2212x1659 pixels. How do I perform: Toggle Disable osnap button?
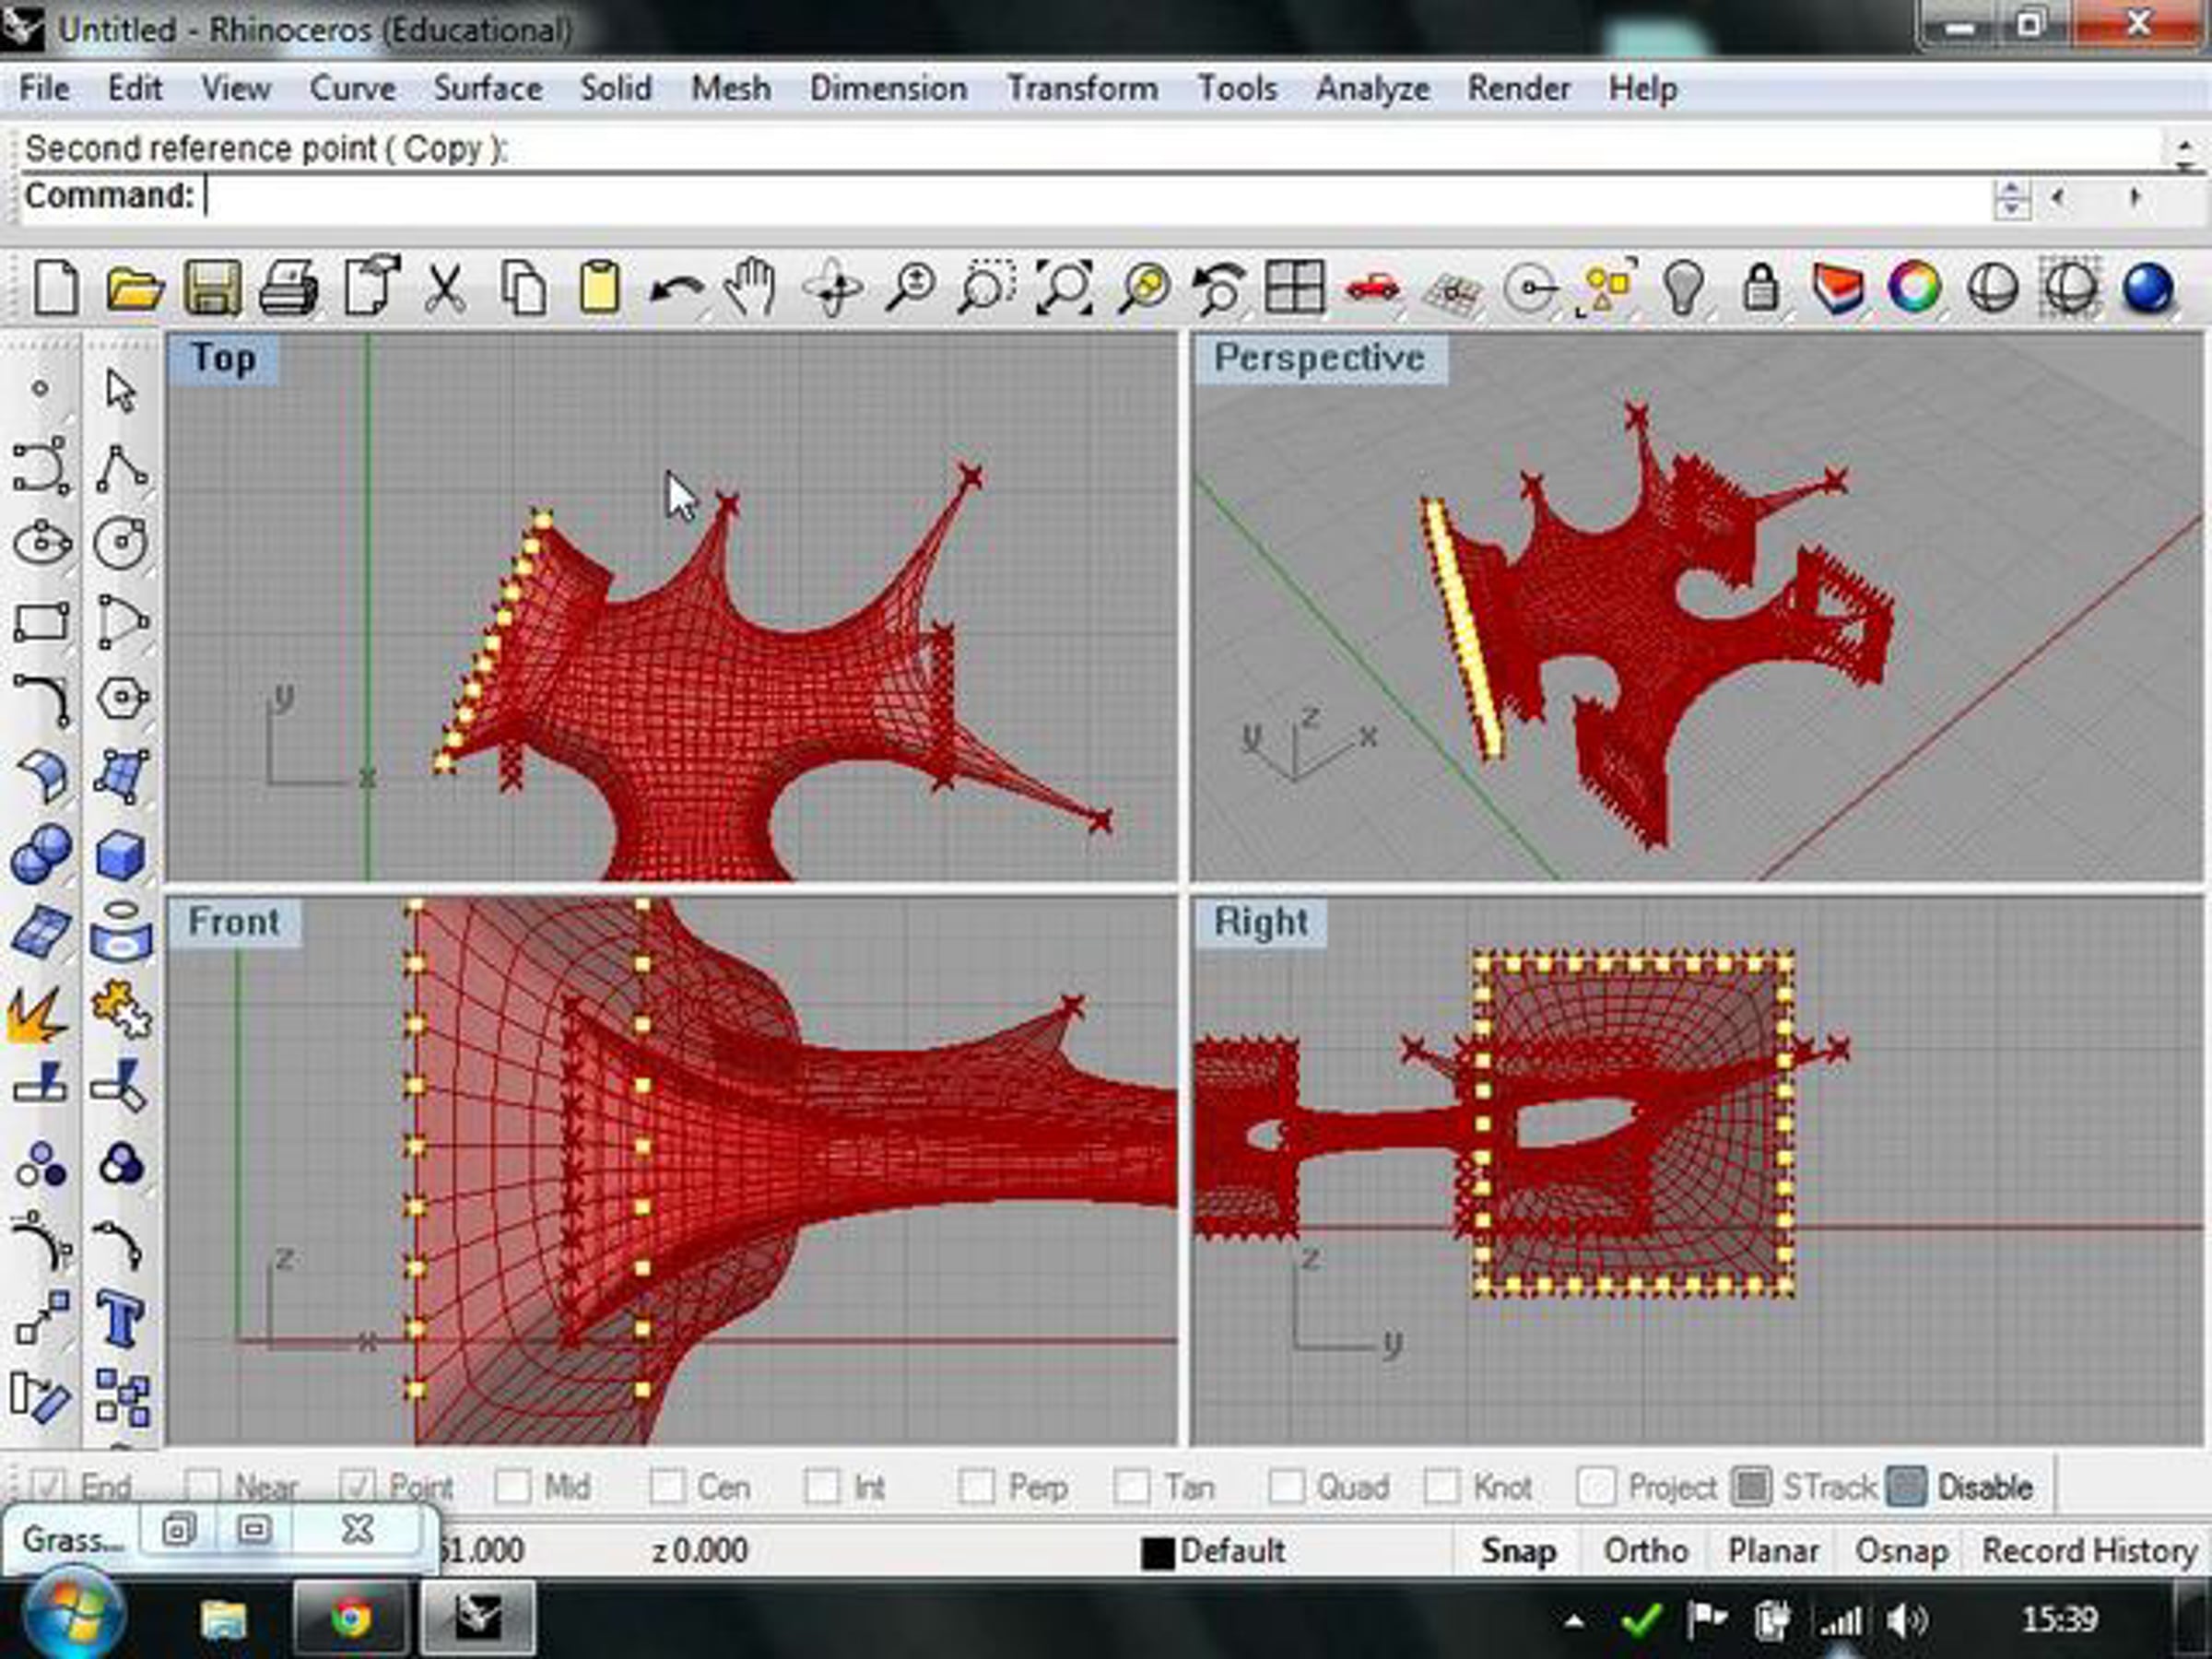tap(1907, 1486)
